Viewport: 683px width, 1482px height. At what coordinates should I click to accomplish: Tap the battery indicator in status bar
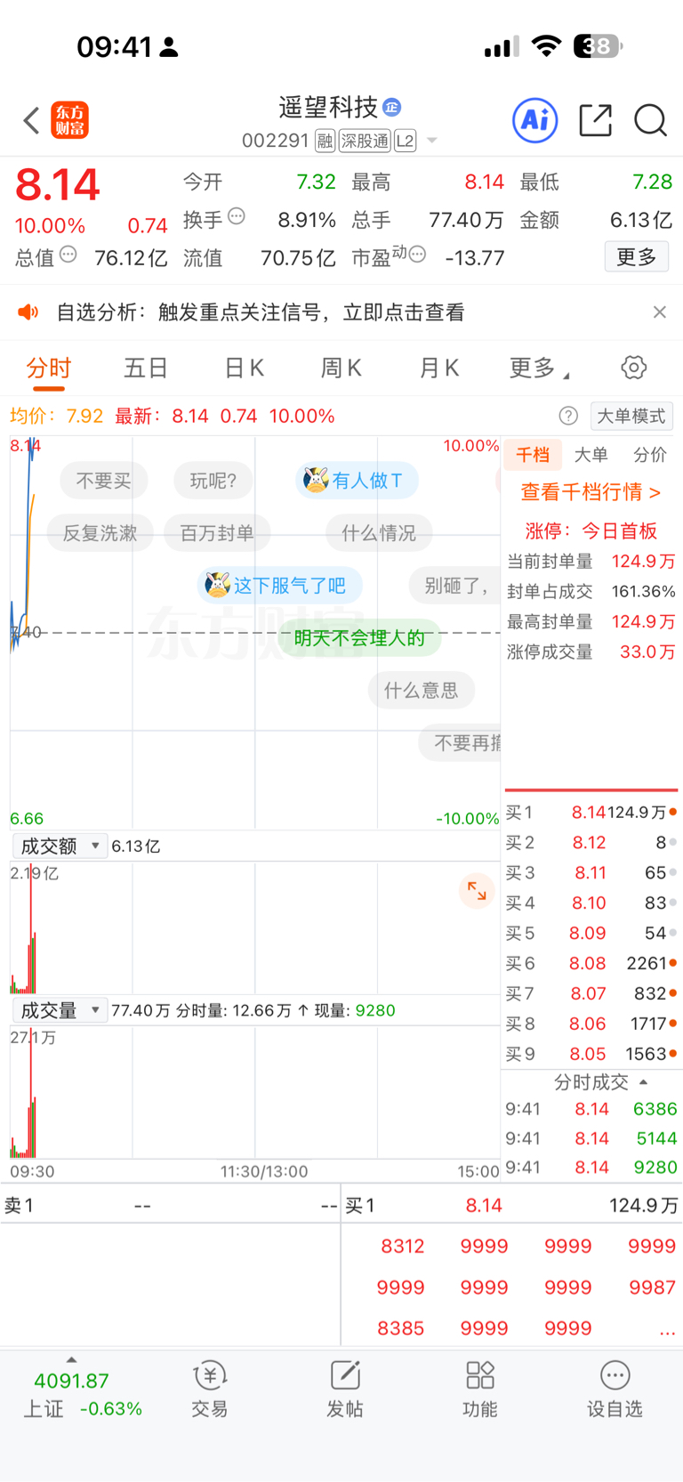pyautogui.click(x=598, y=45)
